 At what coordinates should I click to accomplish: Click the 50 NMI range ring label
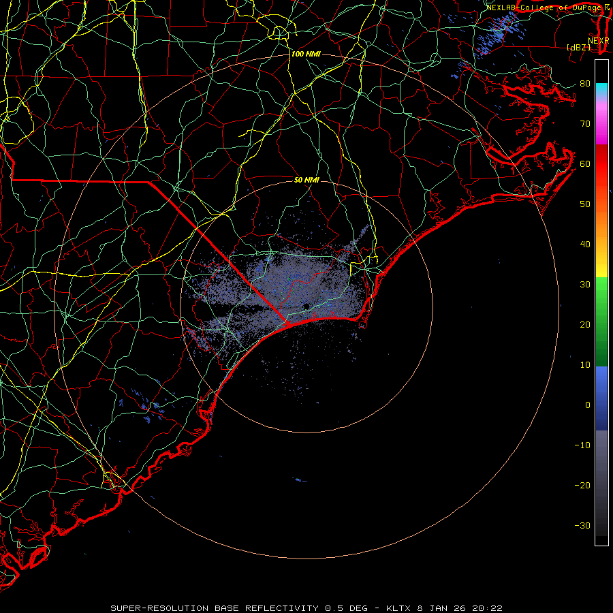click(x=306, y=180)
